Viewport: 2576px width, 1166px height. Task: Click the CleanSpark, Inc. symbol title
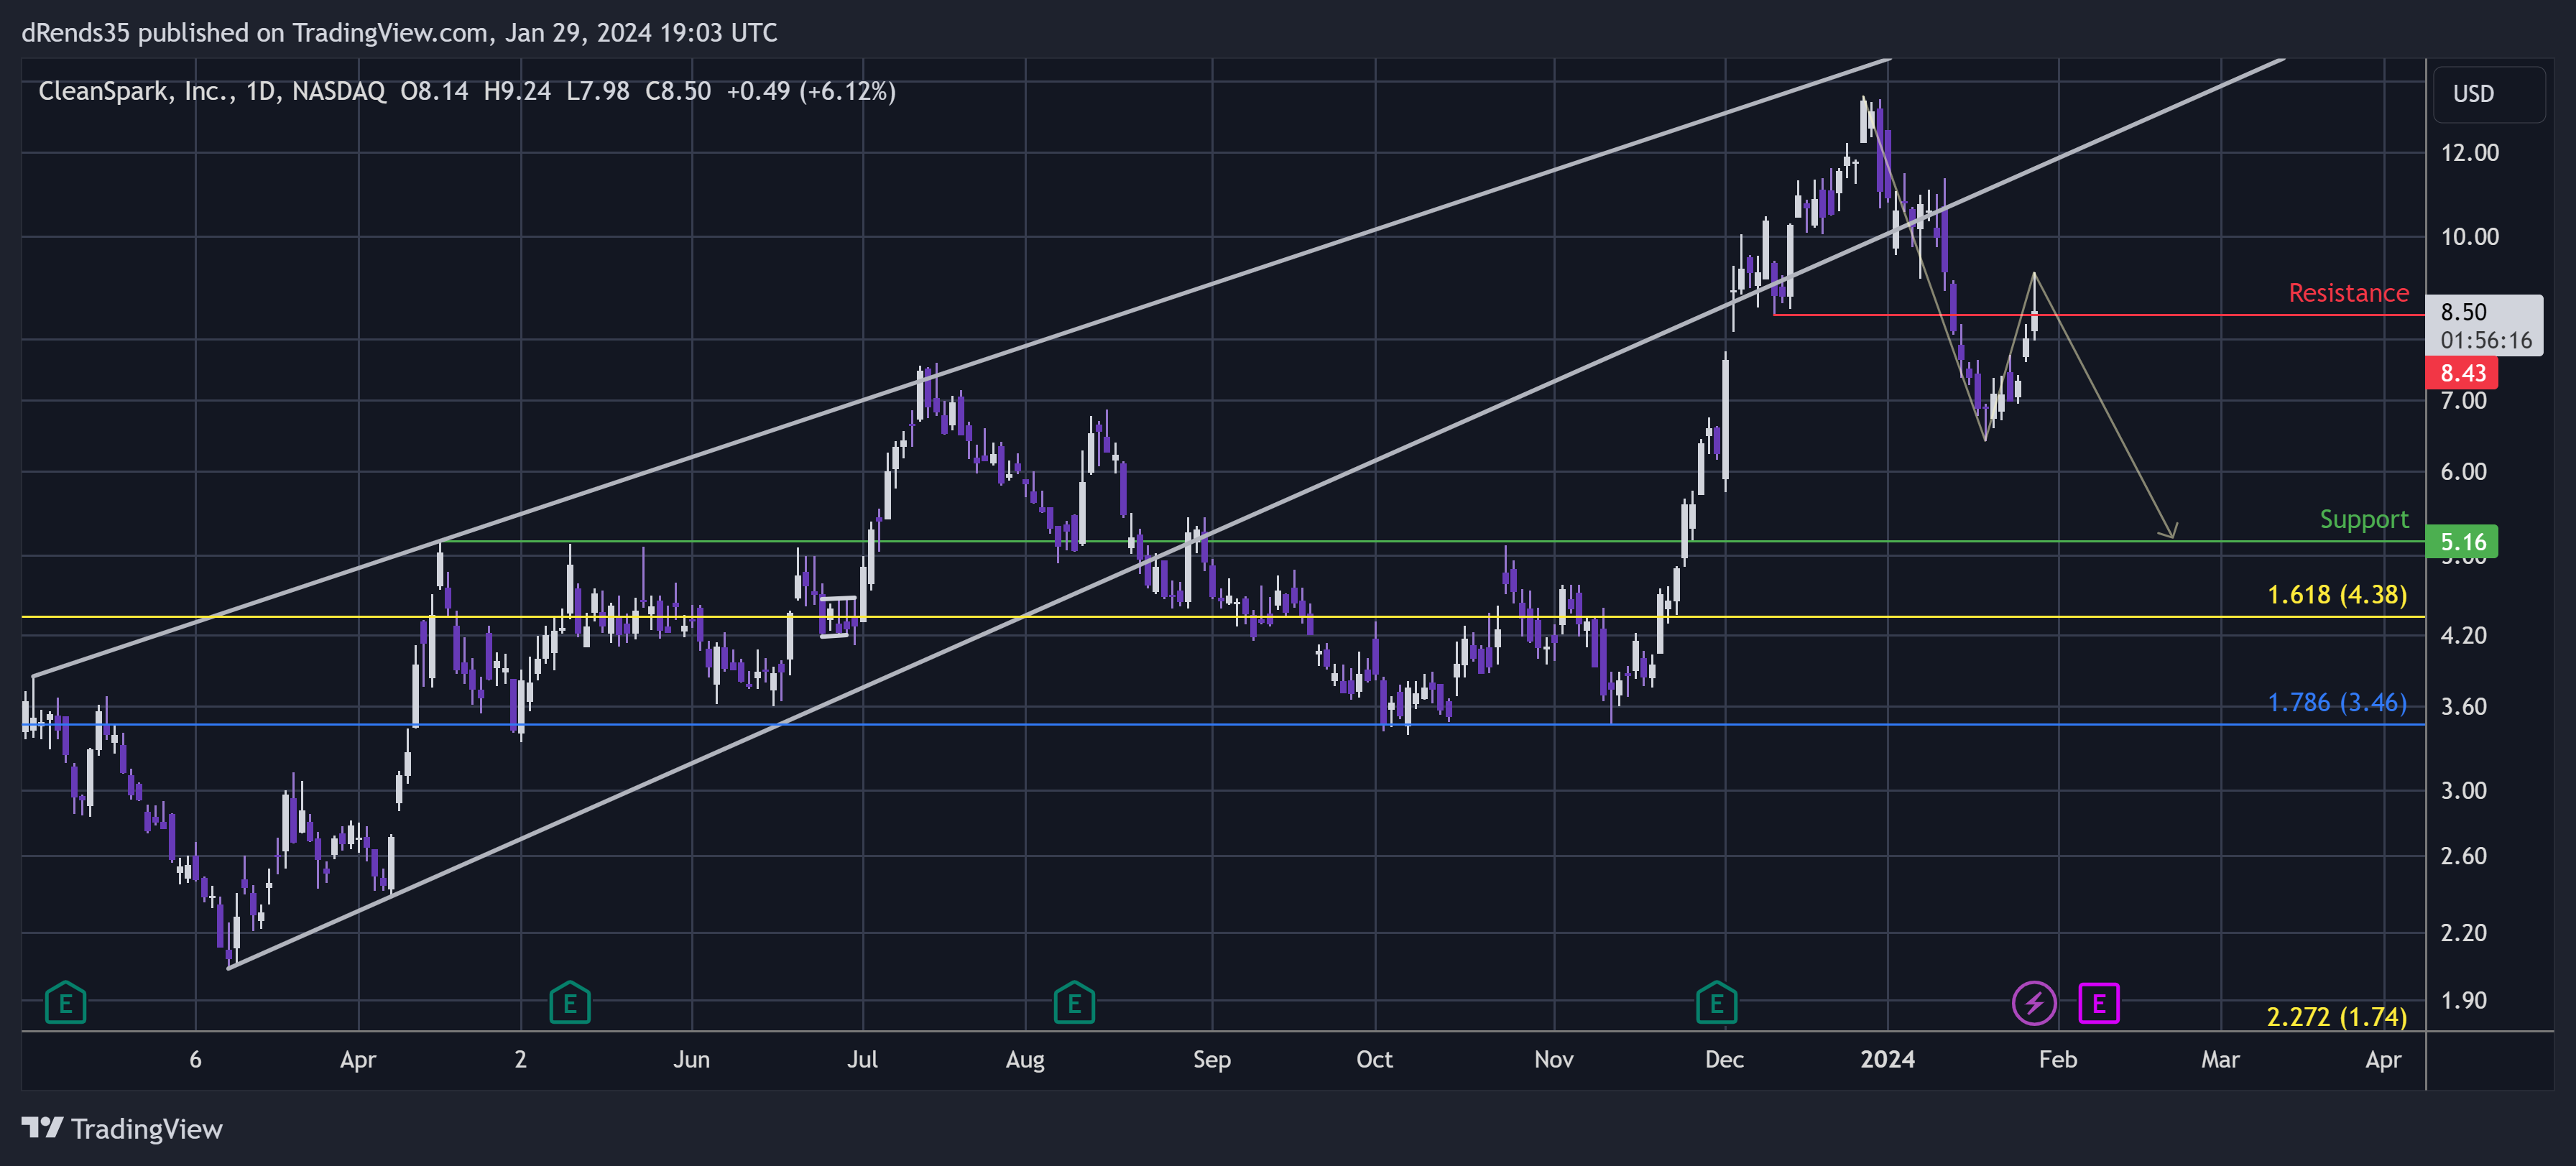tap(134, 91)
